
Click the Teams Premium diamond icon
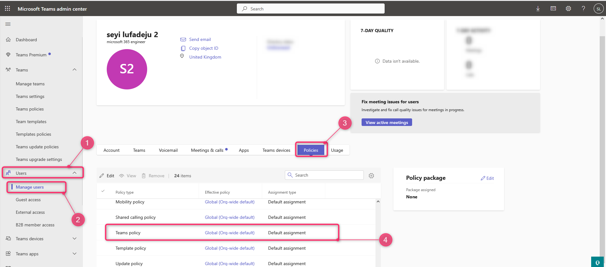point(8,55)
